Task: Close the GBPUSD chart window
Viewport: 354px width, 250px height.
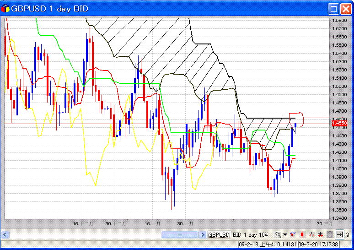Action: 346,9
